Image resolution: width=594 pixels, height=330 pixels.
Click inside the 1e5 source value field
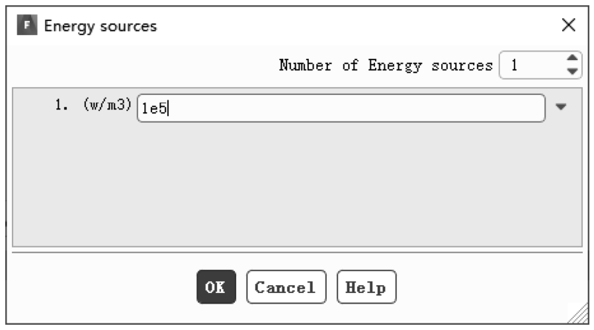tap(341, 108)
